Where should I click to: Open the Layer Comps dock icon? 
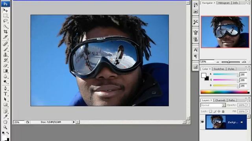(x=195, y=67)
